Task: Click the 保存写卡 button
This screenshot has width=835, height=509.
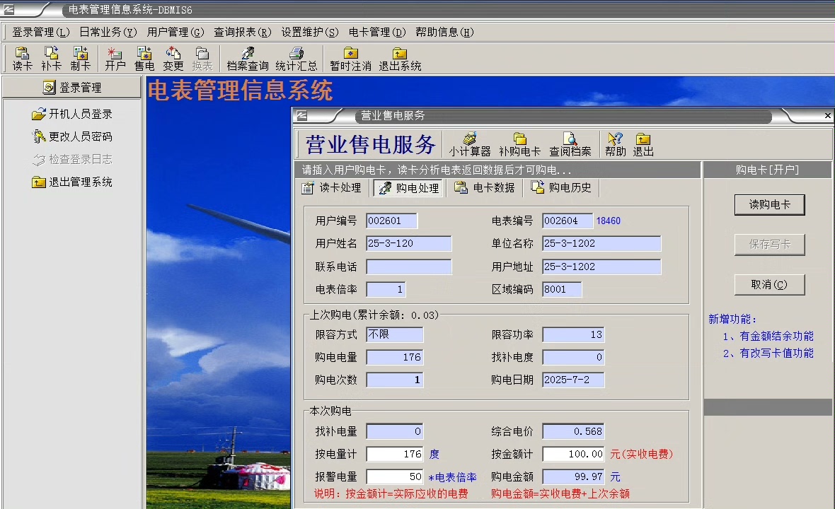Action: pos(769,244)
